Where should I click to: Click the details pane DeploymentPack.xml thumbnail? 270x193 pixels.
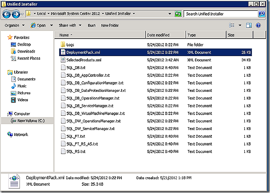[14, 181]
